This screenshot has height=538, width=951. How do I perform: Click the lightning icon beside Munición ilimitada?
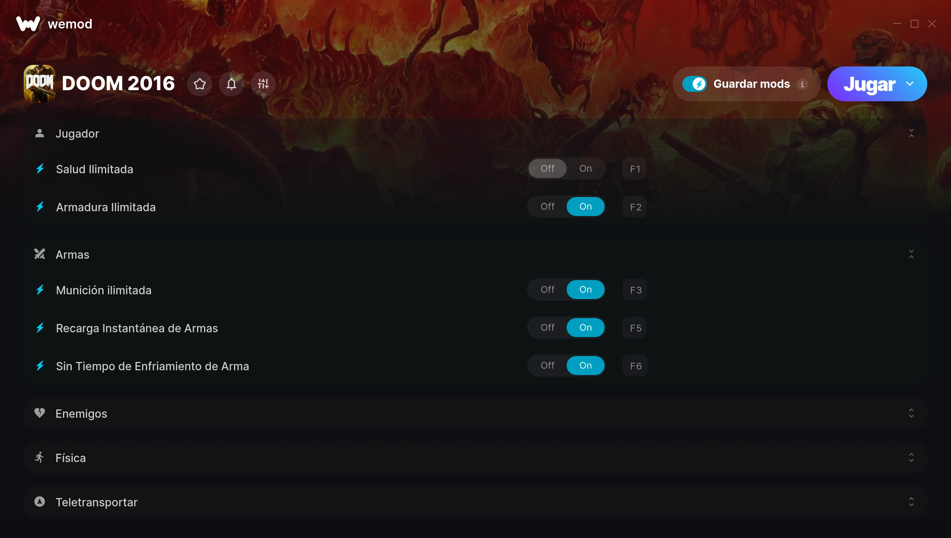click(x=40, y=290)
